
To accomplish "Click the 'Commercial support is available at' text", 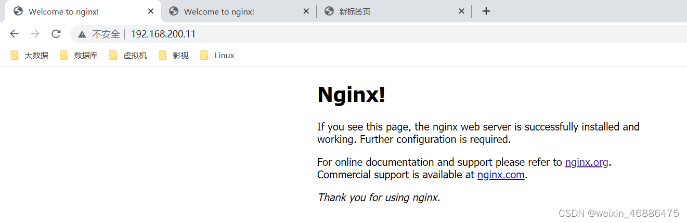I will 396,175.
